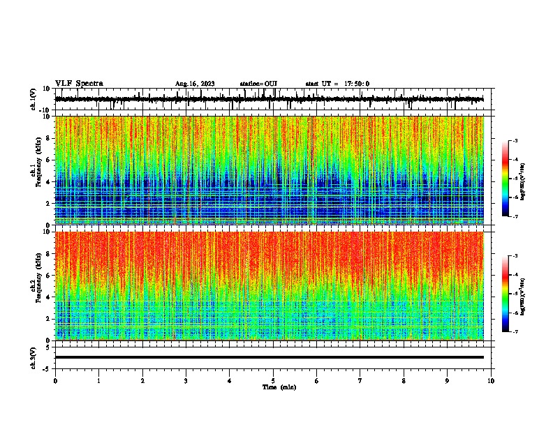Click the '6' kHz tick on ch.1 spectrogram
This screenshot has height=427, width=553.
click(x=48, y=160)
